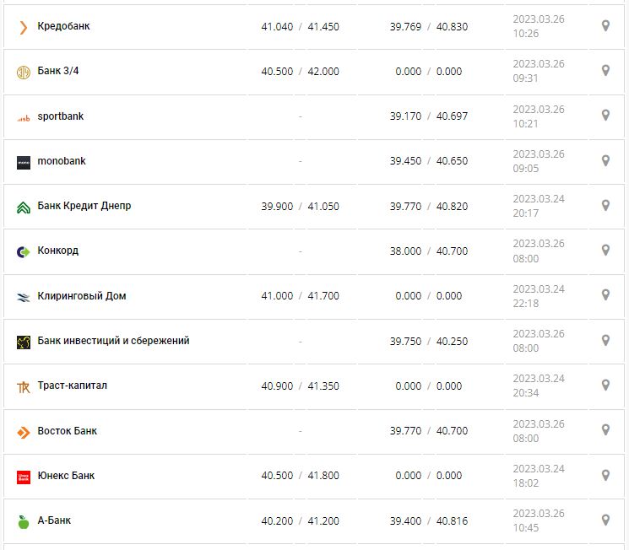The width and height of the screenshot is (629, 550).
Task: Click the А-Банк green apple logo
Action: tap(23, 521)
